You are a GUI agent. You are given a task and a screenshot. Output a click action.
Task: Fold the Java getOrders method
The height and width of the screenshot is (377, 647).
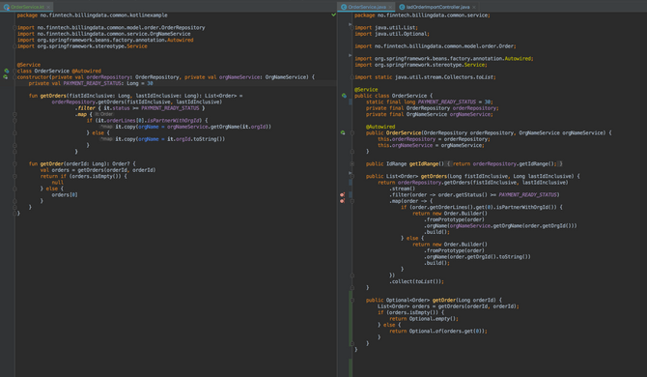[352, 176]
